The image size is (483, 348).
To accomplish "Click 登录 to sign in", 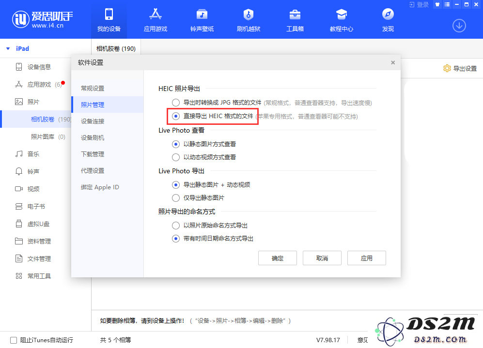I will click(x=419, y=5).
